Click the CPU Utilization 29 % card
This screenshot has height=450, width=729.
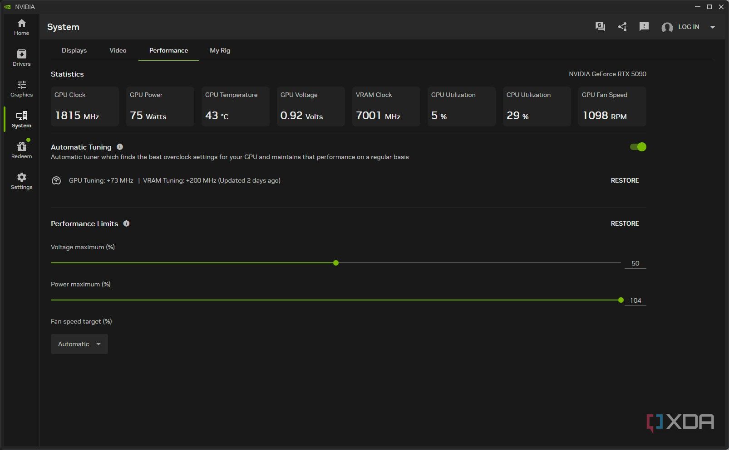(537, 106)
